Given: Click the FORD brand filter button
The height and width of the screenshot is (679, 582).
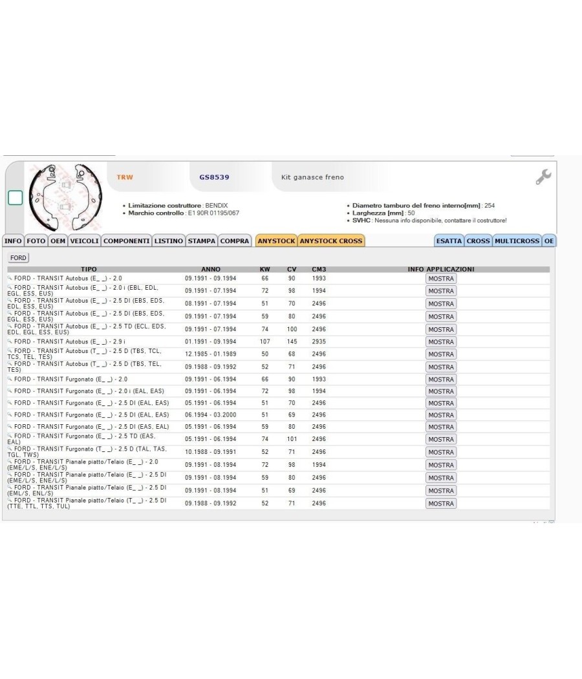Looking at the screenshot, I should point(18,258).
